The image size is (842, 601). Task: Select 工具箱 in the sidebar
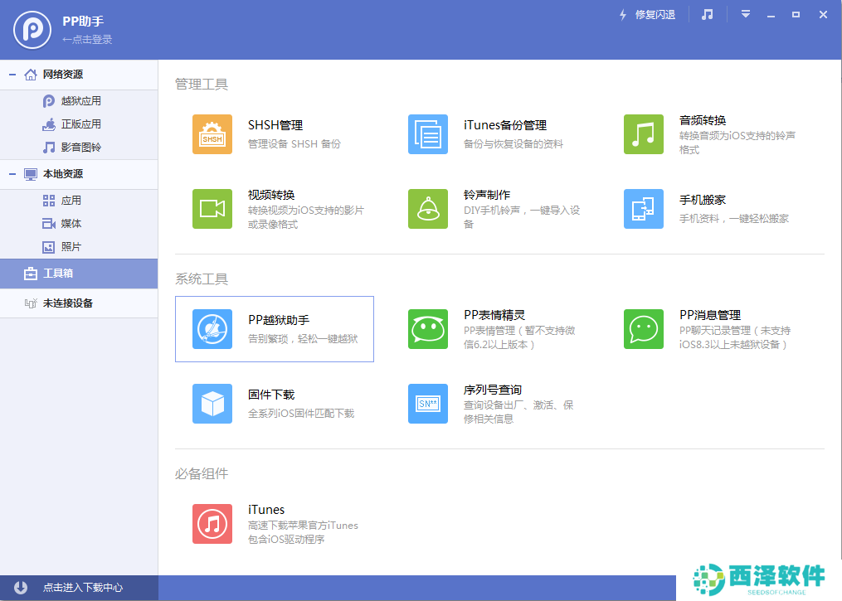coord(79,274)
